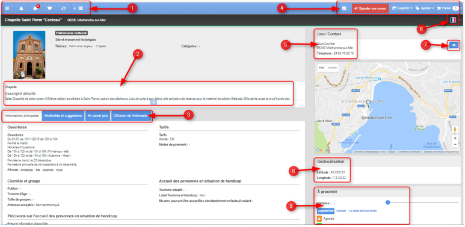The image size is (465, 227).
Task: Click the pointing hand icon in toolbar
Action: pyautogui.click(x=63, y=8)
